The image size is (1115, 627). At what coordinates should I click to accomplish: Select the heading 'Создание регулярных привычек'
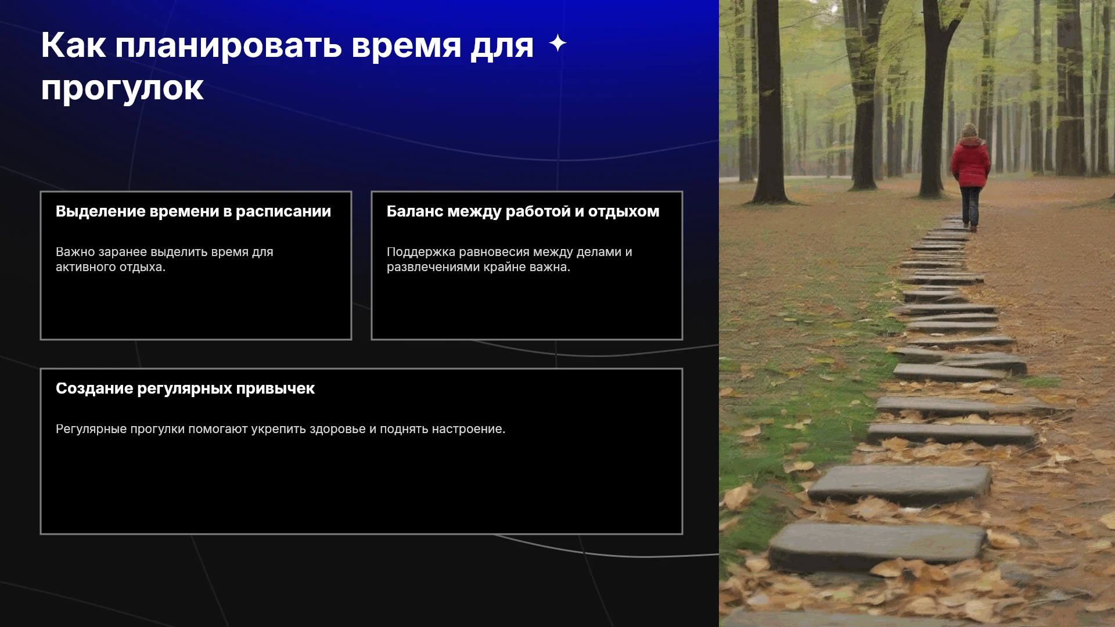point(185,388)
